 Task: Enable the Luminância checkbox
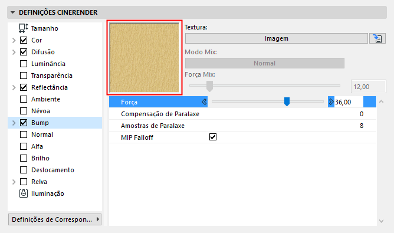tap(24, 64)
